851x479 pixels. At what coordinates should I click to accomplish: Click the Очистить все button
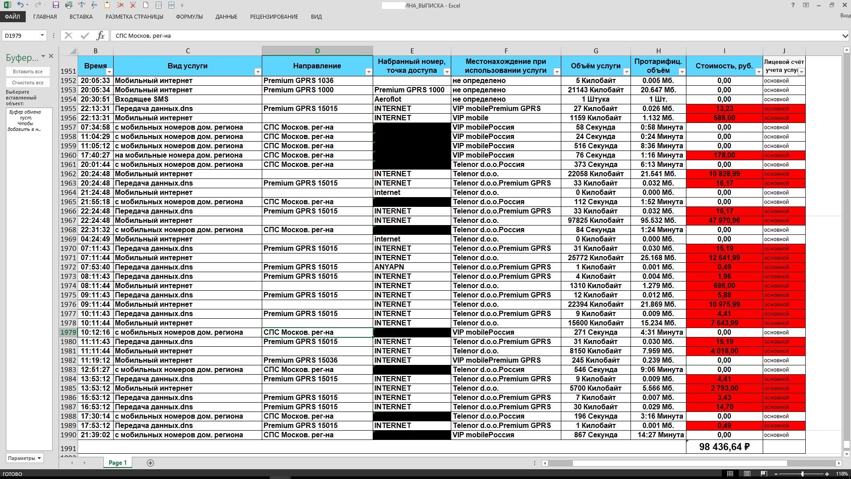(28, 83)
